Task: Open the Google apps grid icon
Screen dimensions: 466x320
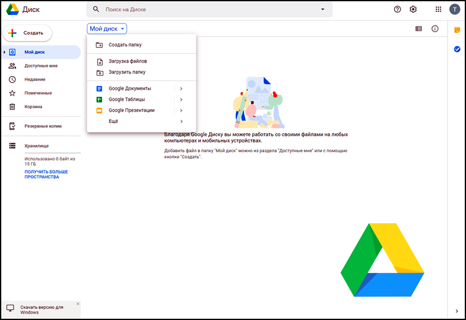Action: coord(438,9)
